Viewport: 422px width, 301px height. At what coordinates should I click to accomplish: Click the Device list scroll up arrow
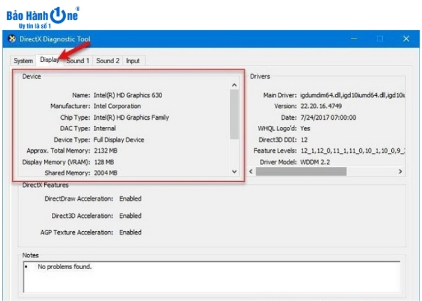(235, 85)
